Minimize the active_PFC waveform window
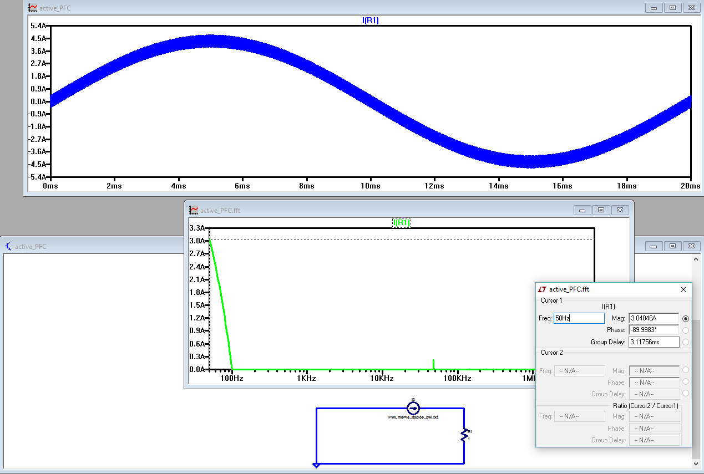 pos(655,8)
